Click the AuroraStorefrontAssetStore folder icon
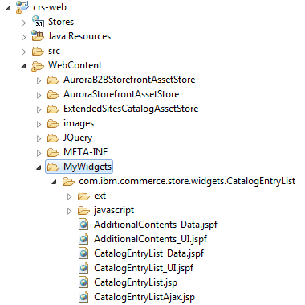Image resolution: width=305 pixels, height=305 pixels. click(53, 94)
